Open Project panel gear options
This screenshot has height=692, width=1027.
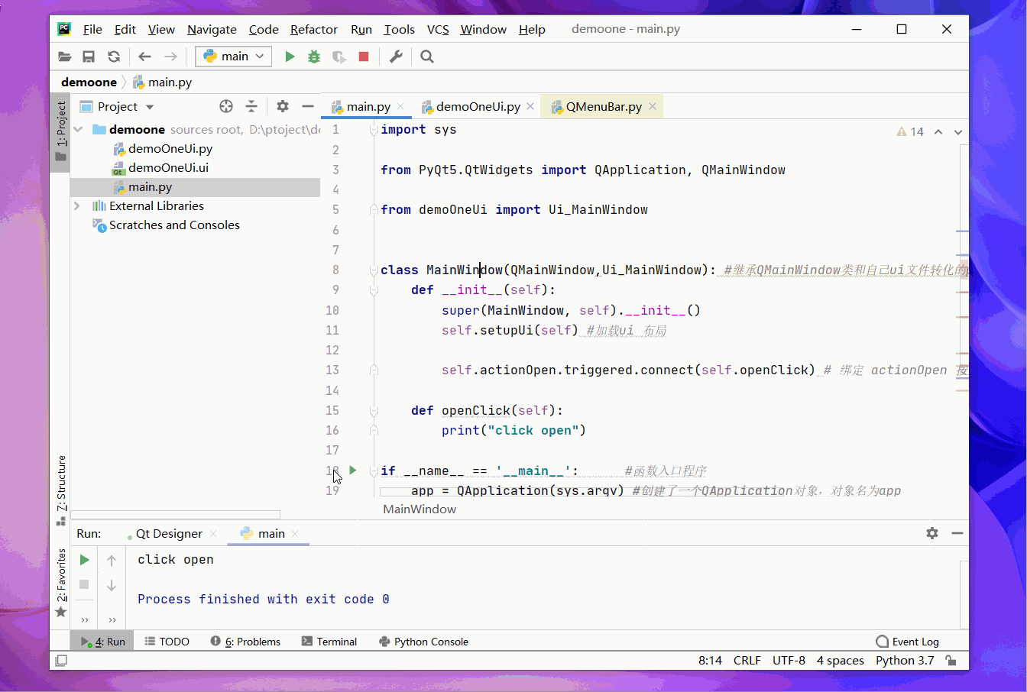coord(283,106)
